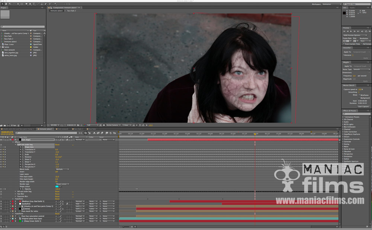This screenshot has height=230, width=372.
Task: Hide Original plate base layer
Action: click(x=1, y=218)
